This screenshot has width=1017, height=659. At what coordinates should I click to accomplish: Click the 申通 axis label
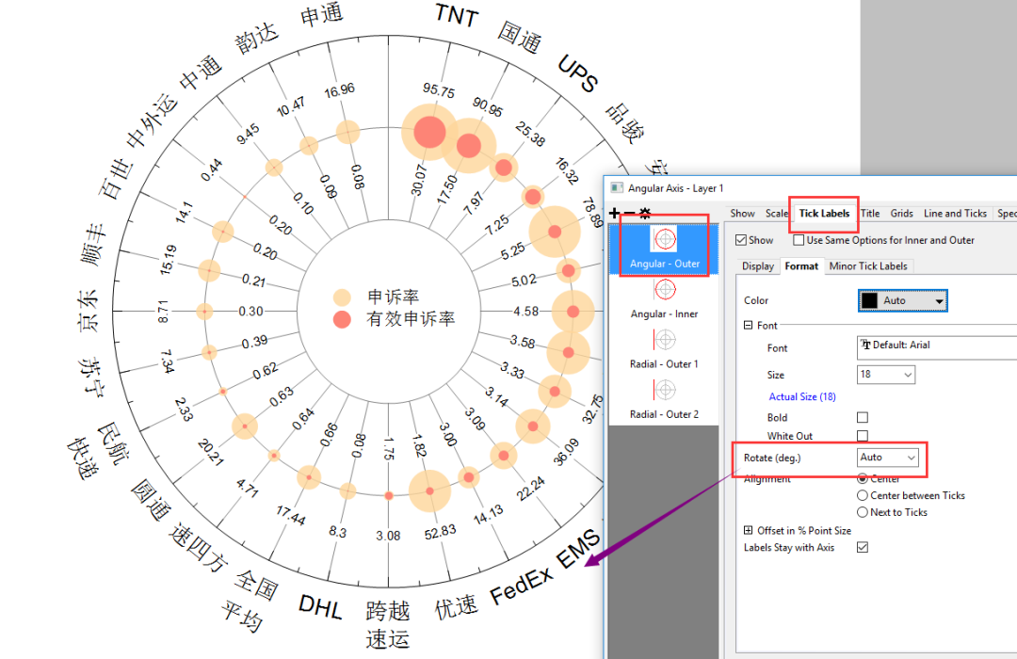tap(322, 13)
